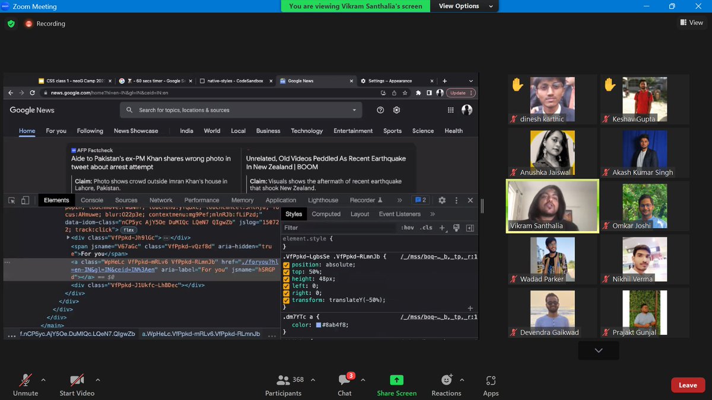
Task: Open the Technology news section
Action: (307, 131)
